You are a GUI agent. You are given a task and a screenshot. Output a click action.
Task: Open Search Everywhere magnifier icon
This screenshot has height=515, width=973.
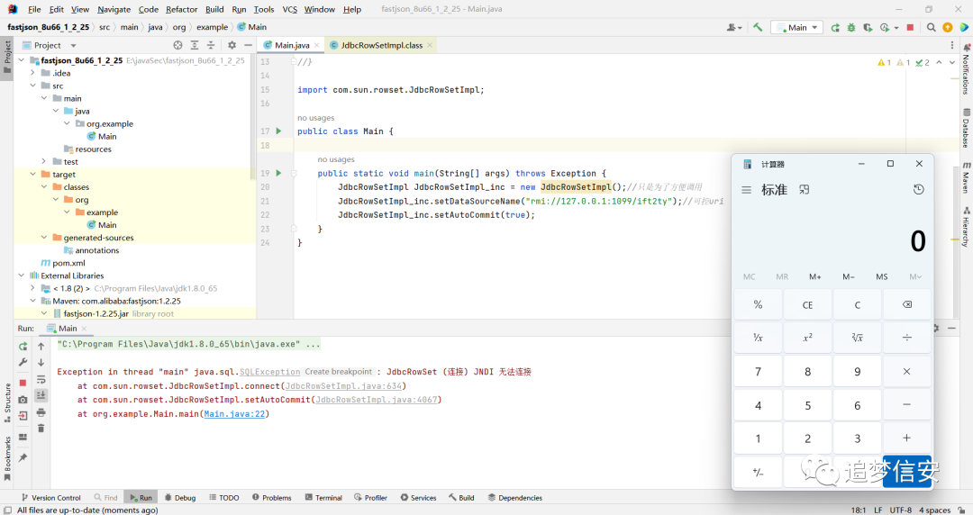point(931,27)
